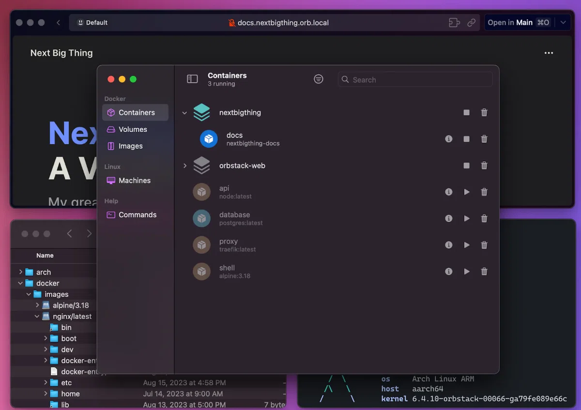Image resolution: width=581 pixels, height=410 pixels.
Task: Stop the orbstack-web group
Action: click(x=466, y=166)
